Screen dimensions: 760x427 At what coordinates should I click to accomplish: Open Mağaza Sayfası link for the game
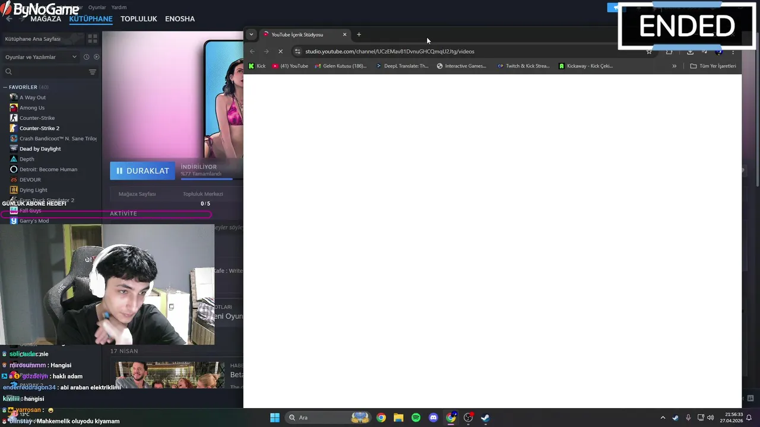(137, 194)
